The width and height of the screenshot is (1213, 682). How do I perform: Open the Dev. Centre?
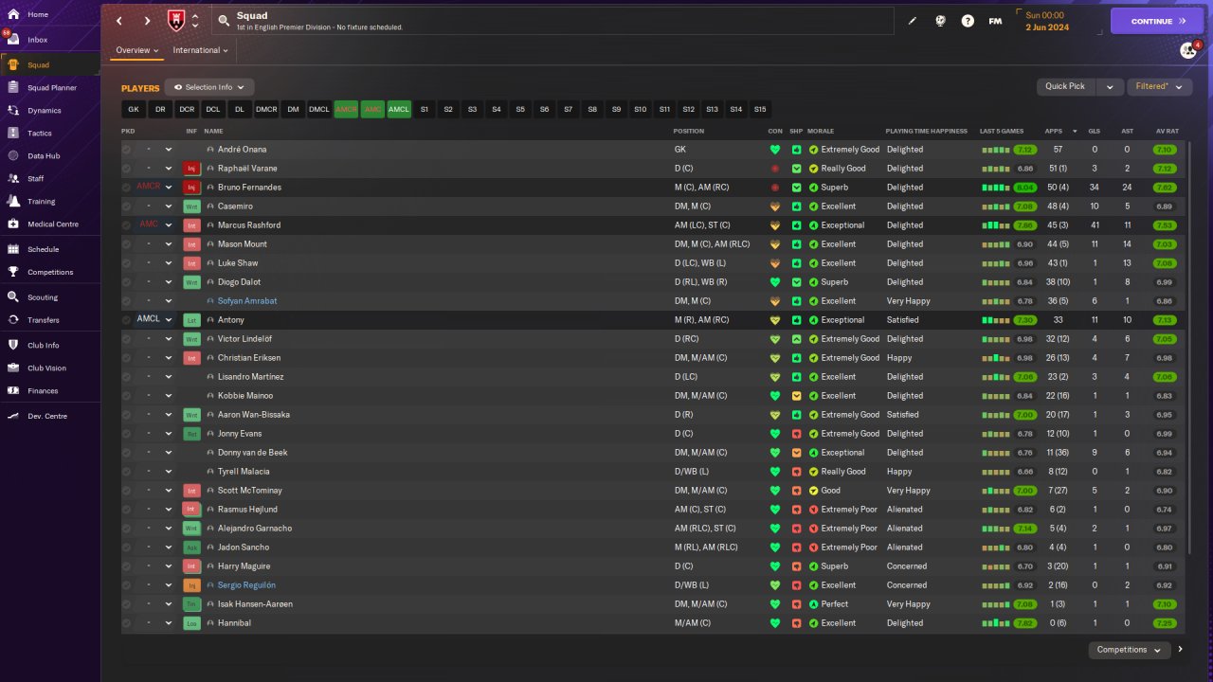coord(49,416)
